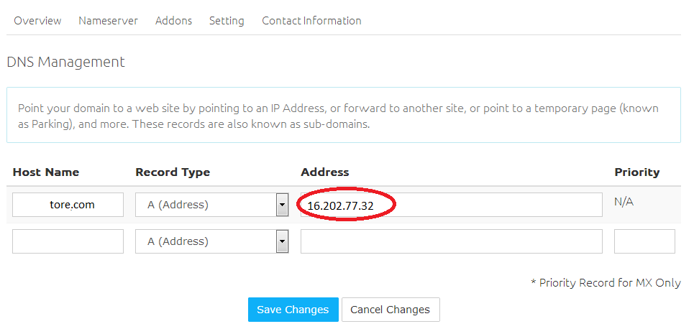Click the Cancel Changes button
This screenshot has width=694, height=329.
pos(390,310)
